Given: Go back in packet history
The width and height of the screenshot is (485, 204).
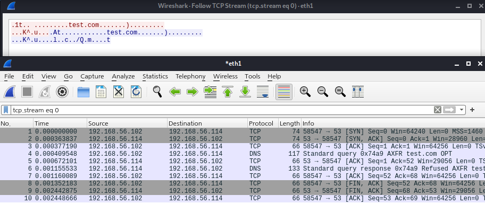Looking at the screenshot, I should (175, 92).
